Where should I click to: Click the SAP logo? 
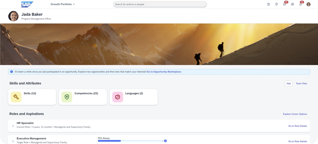point(27,4)
